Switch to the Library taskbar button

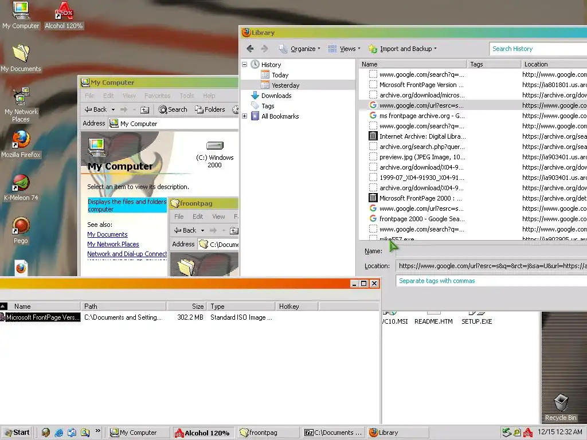398,433
